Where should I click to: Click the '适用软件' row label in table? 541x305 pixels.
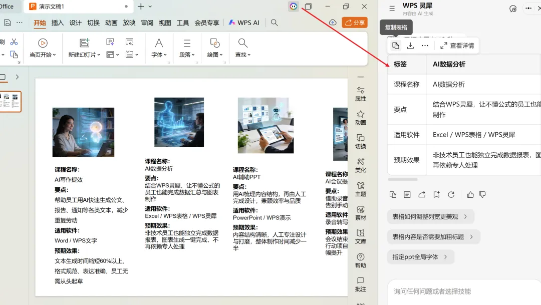pyautogui.click(x=406, y=135)
